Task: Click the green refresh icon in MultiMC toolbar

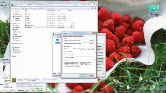Action: click(x=58, y=37)
